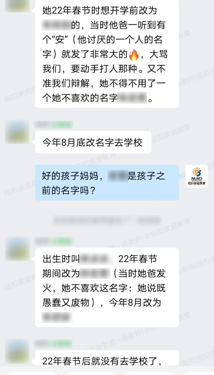
Task: Tap the partly visible avatar at the top of the chat
Action: (17, 6)
